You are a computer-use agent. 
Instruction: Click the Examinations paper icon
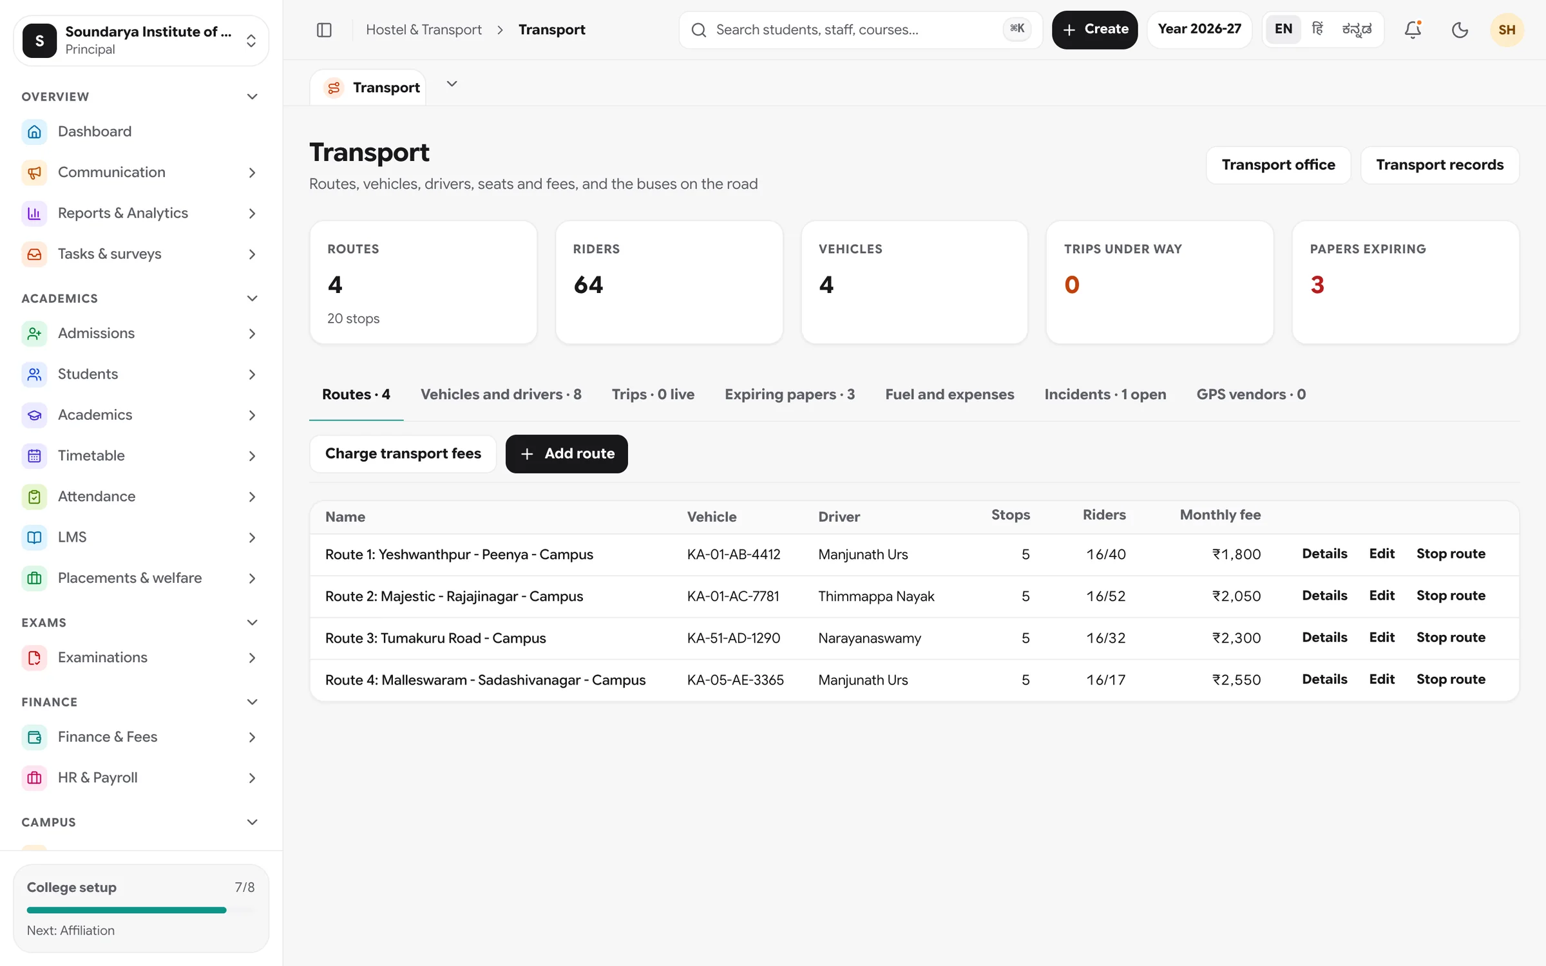pos(34,658)
